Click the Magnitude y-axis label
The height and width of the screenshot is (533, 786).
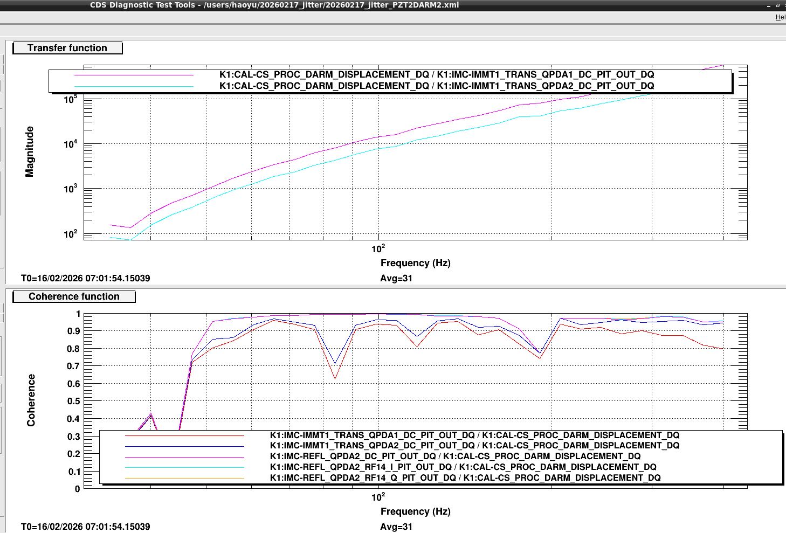pos(30,151)
